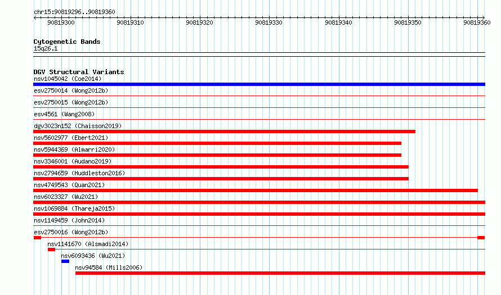This screenshot has height=295, width=501.
Task: Open nsv1141670 (Alsmadi2014) label
Action: coord(88,244)
